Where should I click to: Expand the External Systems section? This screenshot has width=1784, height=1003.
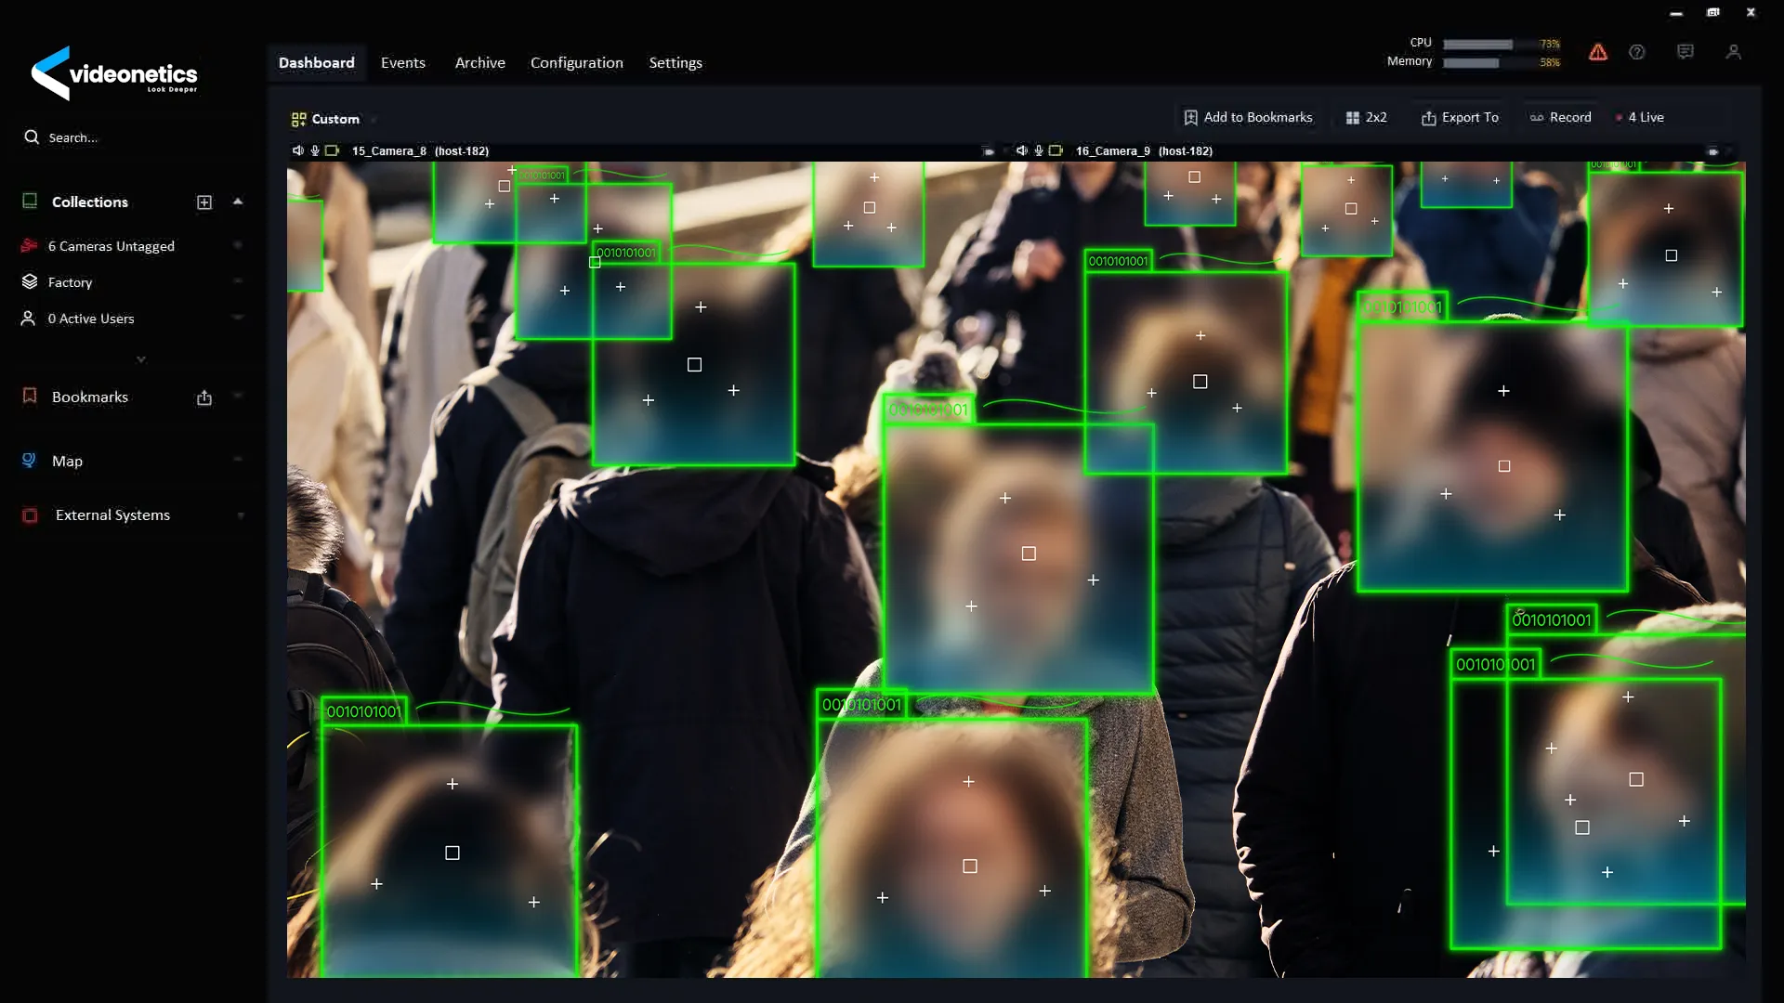coord(241,515)
